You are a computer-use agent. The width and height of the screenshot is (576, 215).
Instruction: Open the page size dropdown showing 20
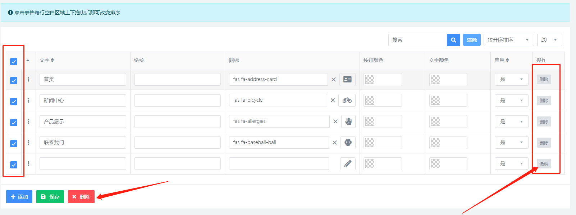(549, 40)
